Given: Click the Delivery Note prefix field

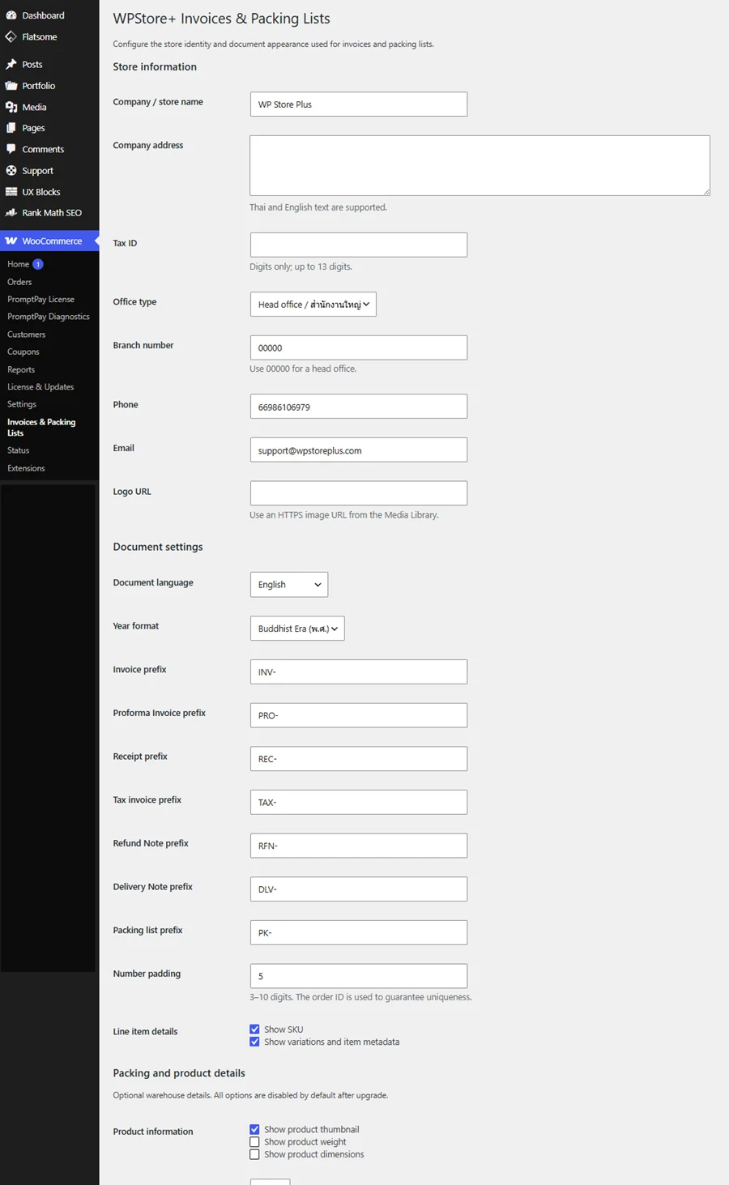Looking at the screenshot, I should [359, 889].
